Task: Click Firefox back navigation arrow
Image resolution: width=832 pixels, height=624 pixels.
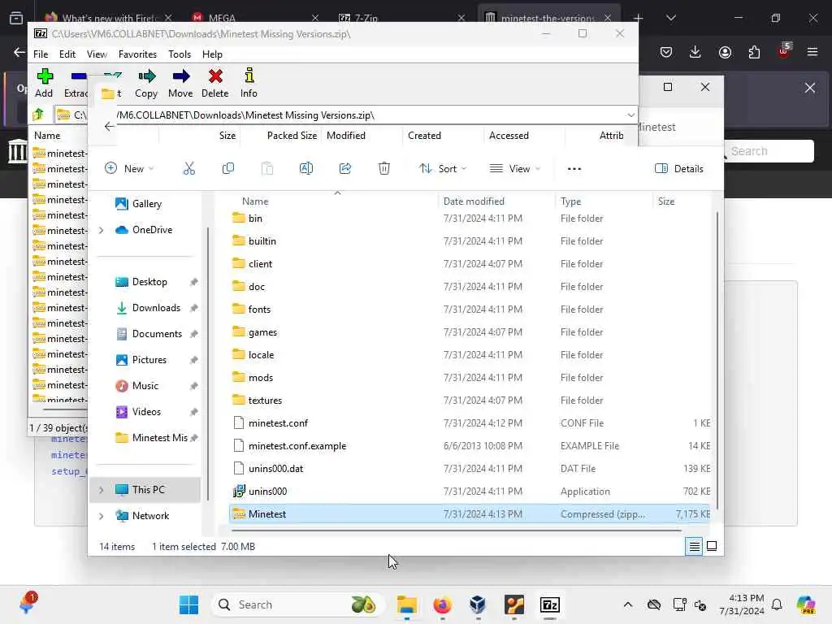Action: 19,52
